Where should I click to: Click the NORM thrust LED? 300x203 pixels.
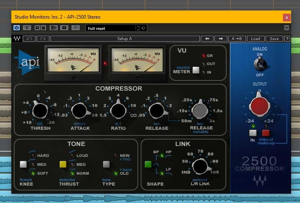click(x=73, y=173)
